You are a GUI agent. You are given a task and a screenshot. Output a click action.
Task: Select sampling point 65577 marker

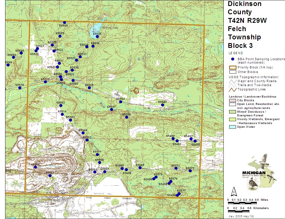pyautogui.click(x=179, y=194)
